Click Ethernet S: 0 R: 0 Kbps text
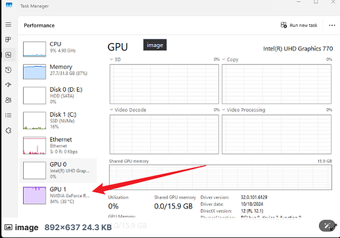This screenshot has width=340, height=238. point(64,151)
